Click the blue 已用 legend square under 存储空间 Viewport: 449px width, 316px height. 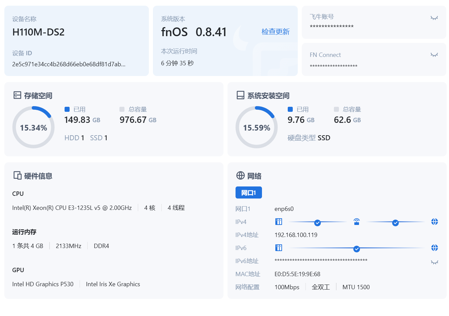coord(67,109)
